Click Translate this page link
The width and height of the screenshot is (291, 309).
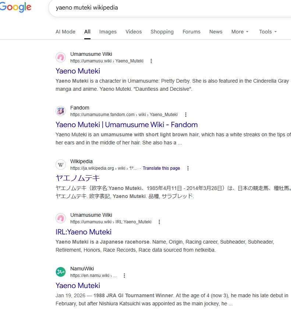[x=161, y=168]
